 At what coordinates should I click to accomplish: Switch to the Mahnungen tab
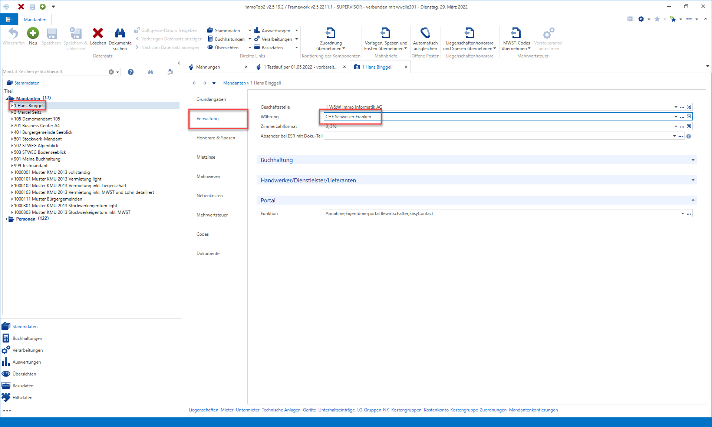(x=208, y=67)
